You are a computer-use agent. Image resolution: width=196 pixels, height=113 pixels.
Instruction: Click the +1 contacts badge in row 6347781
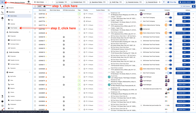pyautogui.click(x=171, y=18)
